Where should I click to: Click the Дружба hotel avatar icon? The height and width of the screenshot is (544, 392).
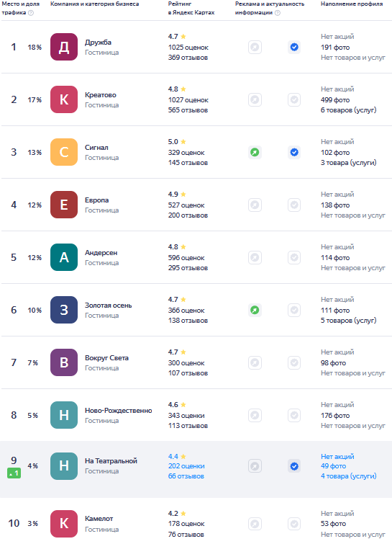click(64, 47)
